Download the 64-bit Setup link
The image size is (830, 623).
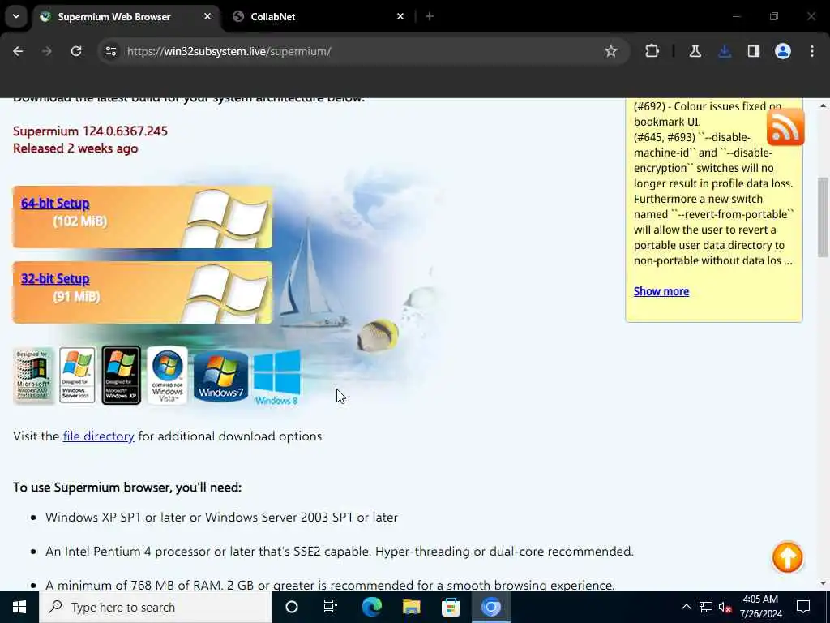pos(55,203)
